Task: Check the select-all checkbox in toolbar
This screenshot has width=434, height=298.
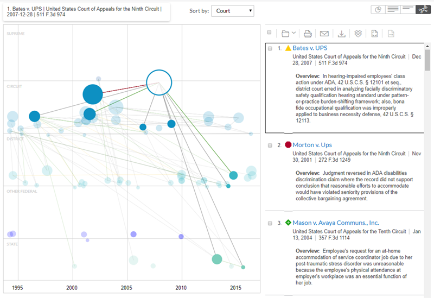Action: (270, 33)
